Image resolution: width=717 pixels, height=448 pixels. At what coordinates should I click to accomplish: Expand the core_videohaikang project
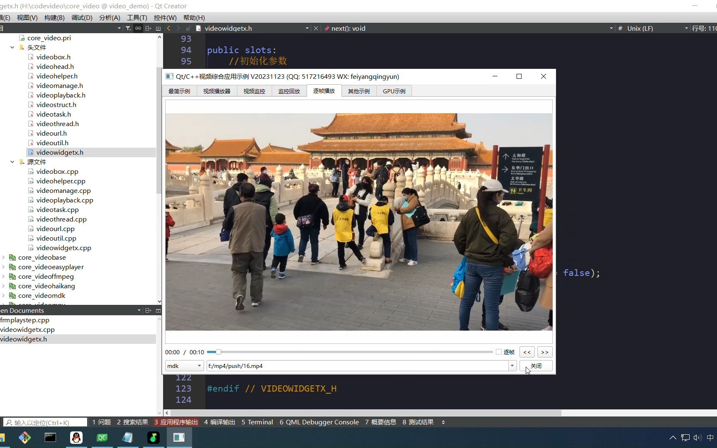coord(3,286)
